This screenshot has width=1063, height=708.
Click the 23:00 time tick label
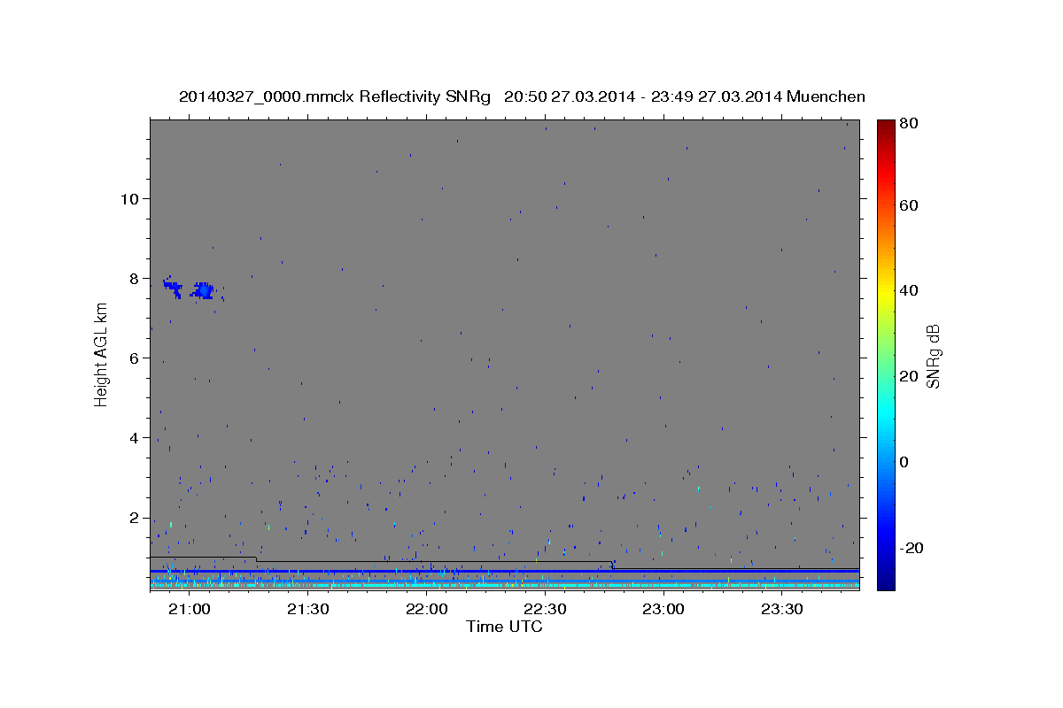coord(663,609)
